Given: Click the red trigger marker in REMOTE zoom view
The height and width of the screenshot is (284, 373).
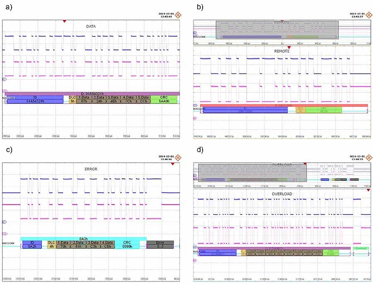Looking at the screenshot, I should coord(289,48).
